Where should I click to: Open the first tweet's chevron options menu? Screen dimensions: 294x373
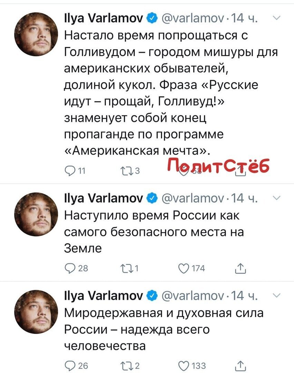click(277, 18)
